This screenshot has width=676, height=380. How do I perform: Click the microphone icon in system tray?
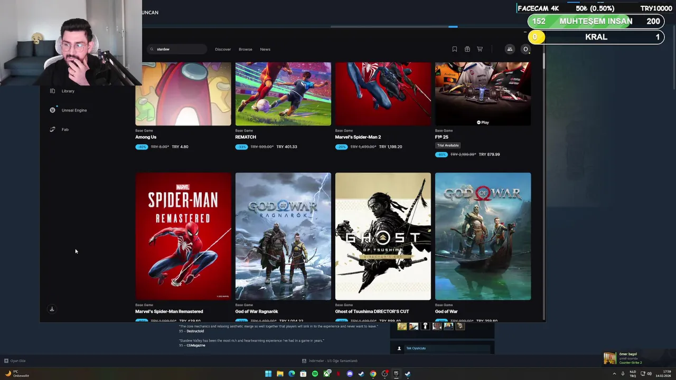click(623, 374)
